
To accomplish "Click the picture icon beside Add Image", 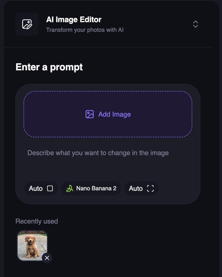I will 90,114.
